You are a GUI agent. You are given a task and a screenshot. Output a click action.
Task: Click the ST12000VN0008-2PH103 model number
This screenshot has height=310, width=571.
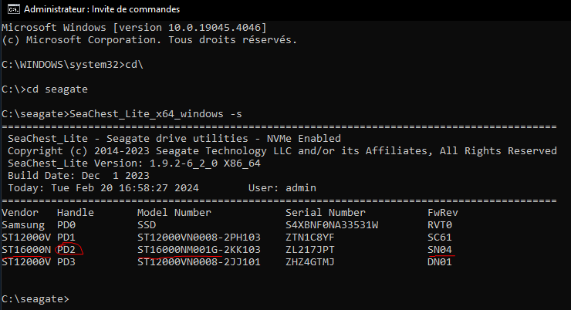pyautogui.click(x=199, y=238)
